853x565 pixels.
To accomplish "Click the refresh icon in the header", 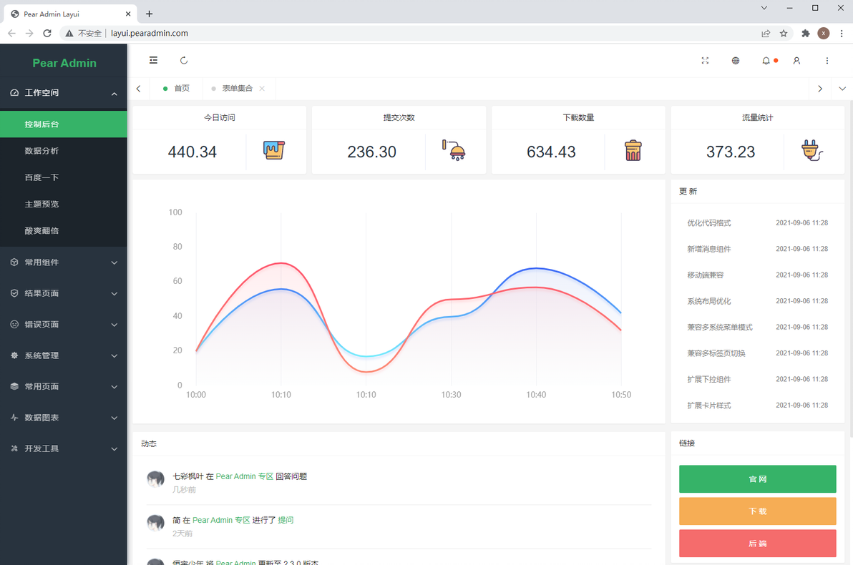I will (184, 60).
